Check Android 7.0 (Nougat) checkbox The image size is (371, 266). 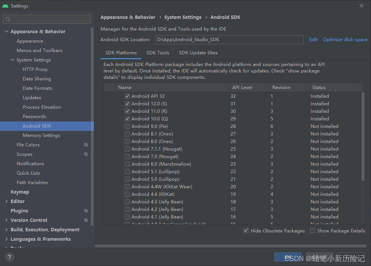point(127,157)
